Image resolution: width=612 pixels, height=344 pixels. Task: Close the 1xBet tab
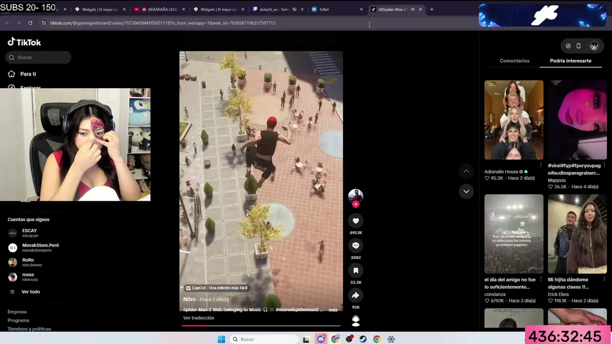tap(361, 9)
